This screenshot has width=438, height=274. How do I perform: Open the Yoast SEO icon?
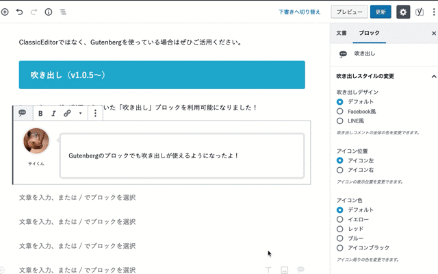click(420, 12)
